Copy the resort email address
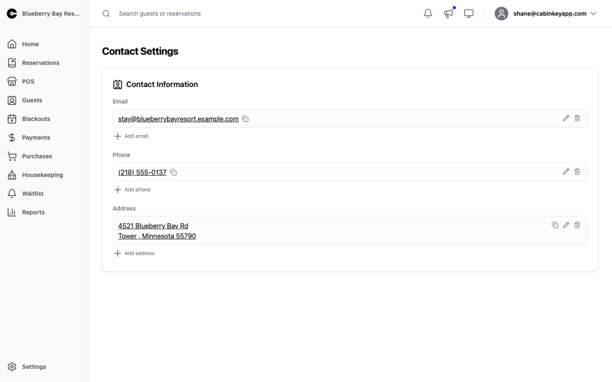This screenshot has height=382, width=612. (245, 119)
